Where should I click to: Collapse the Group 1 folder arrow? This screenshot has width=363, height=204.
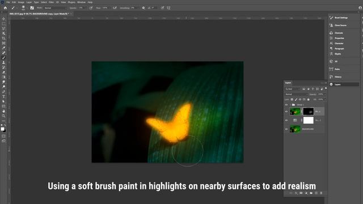[290, 105]
